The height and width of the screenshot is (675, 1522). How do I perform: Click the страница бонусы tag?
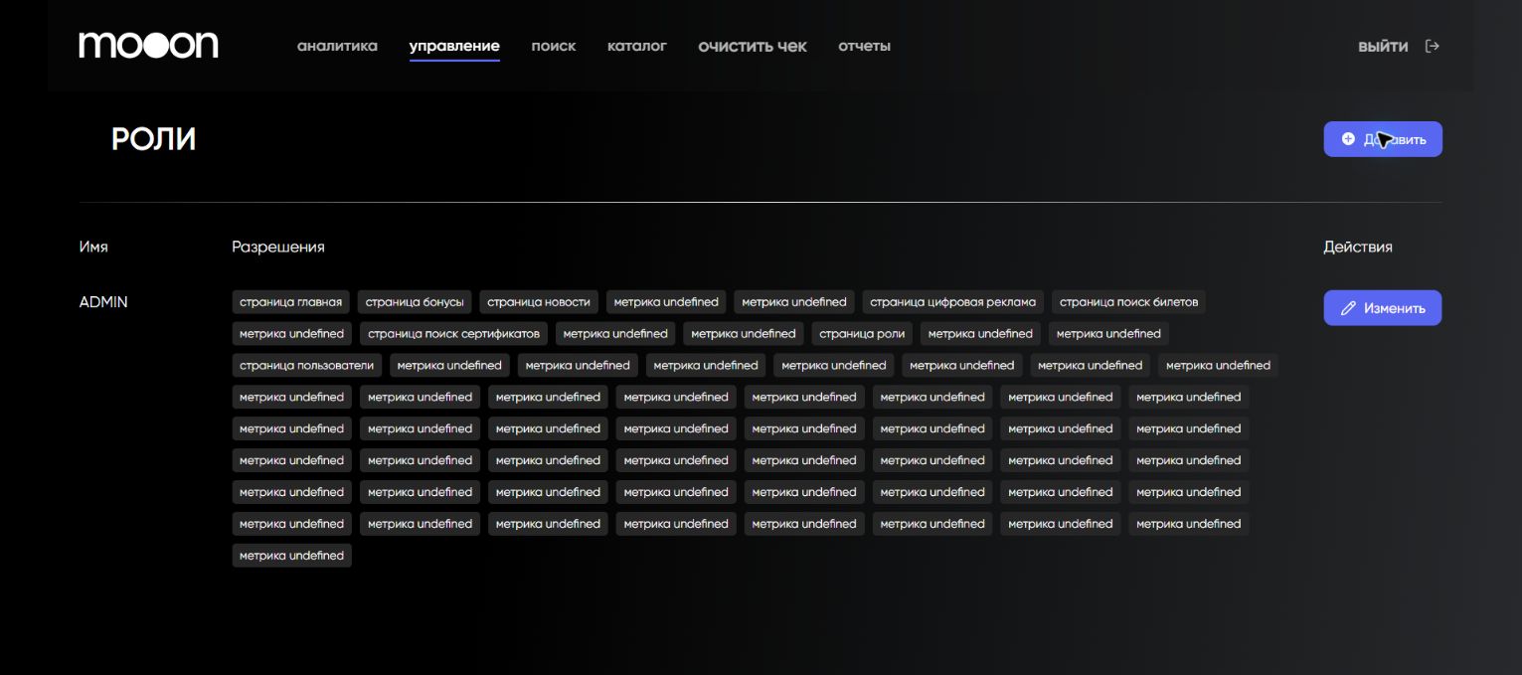[415, 302]
